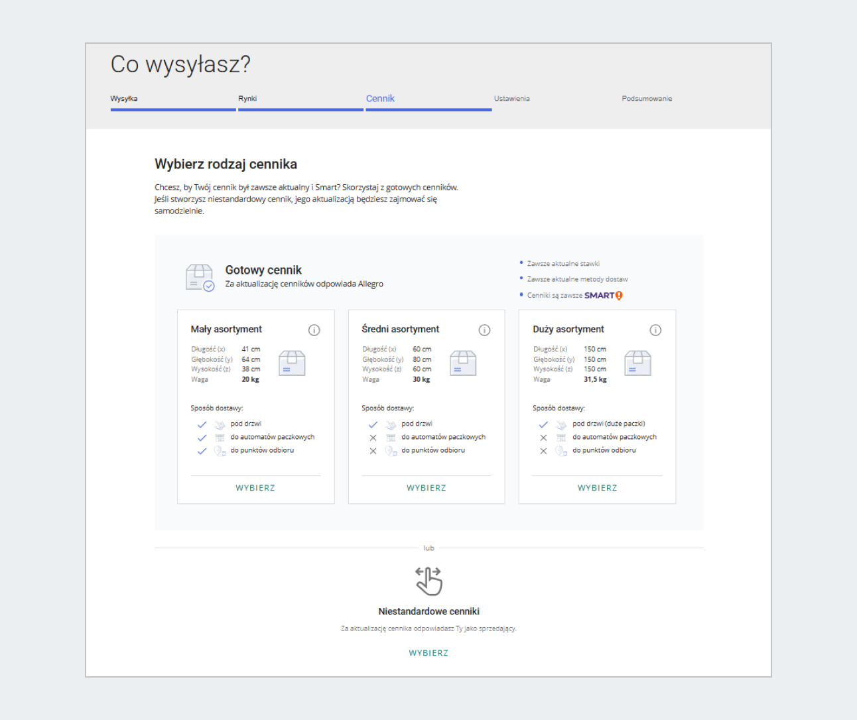Click pickup point pin icon in Mały asortyment
The height and width of the screenshot is (720, 857).
click(x=220, y=451)
